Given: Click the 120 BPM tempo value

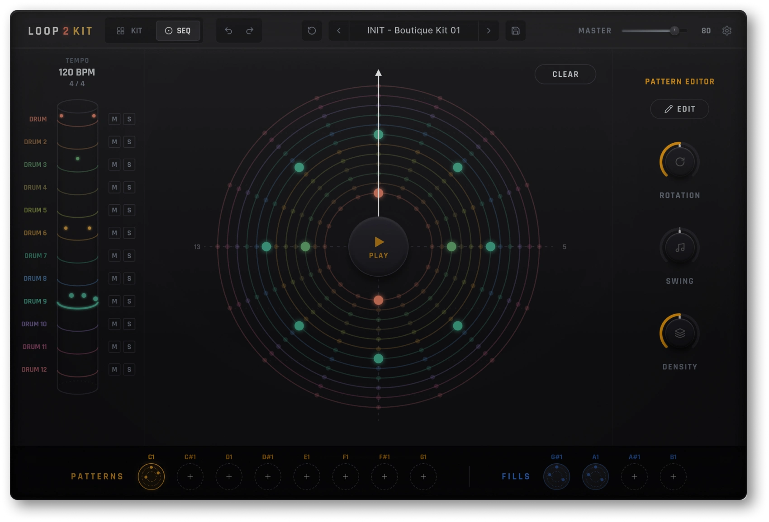Looking at the screenshot, I should pos(77,72).
